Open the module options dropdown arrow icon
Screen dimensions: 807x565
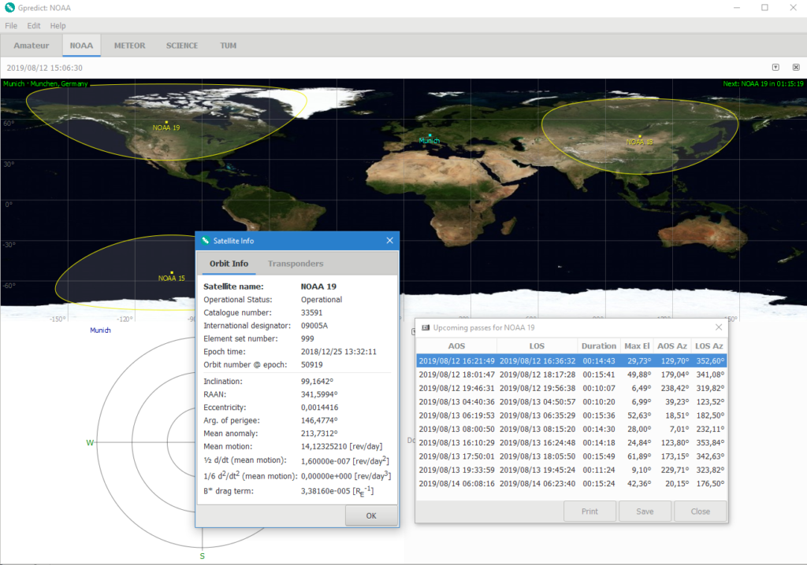pyautogui.click(x=775, y=68)
